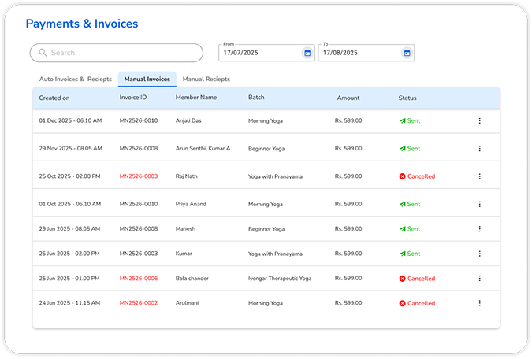The image size is (532, 359).
Task: Click invoice ID MN2526-0010 in Anjali Das row
Action: (139, 120)
